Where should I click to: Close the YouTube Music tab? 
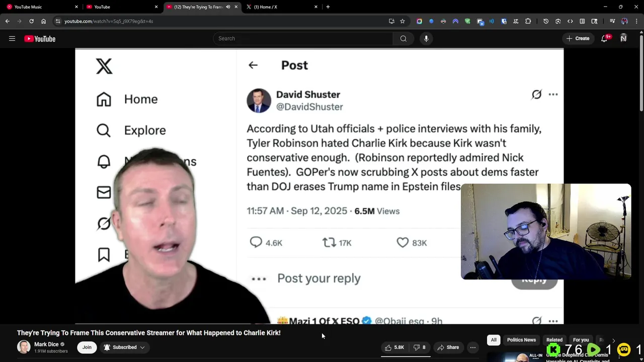[76, 7]
